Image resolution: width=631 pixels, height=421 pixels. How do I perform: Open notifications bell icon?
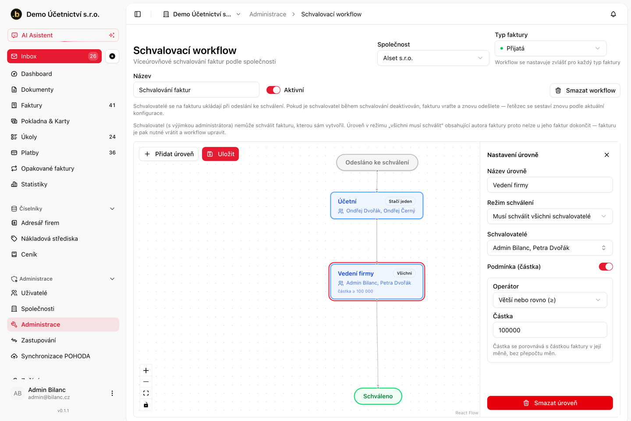click(613, 14)
